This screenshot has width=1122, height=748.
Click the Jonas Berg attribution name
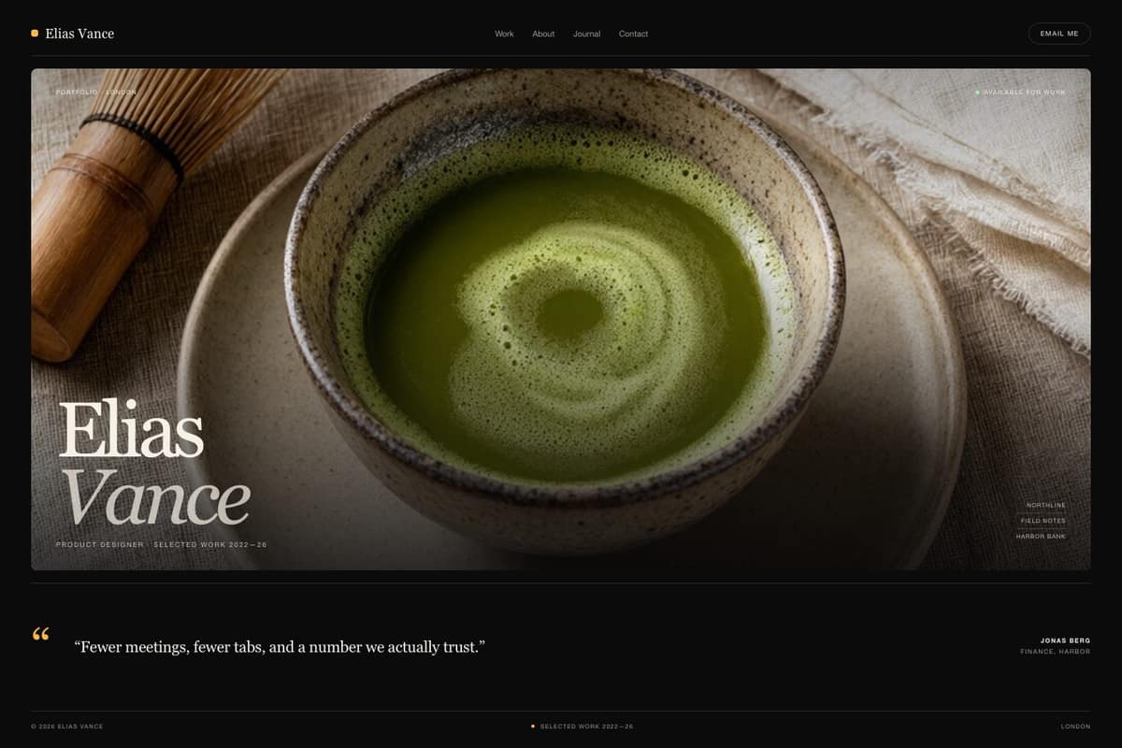[1065, 640]
